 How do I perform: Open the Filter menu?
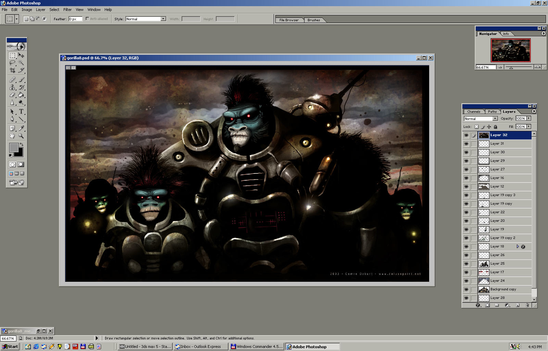[x=67, y=10]
